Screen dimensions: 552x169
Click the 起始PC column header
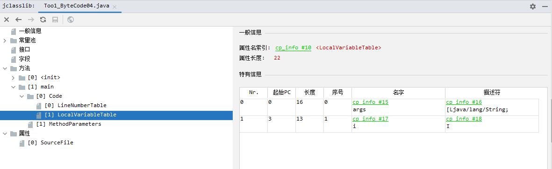coord(282,93)
